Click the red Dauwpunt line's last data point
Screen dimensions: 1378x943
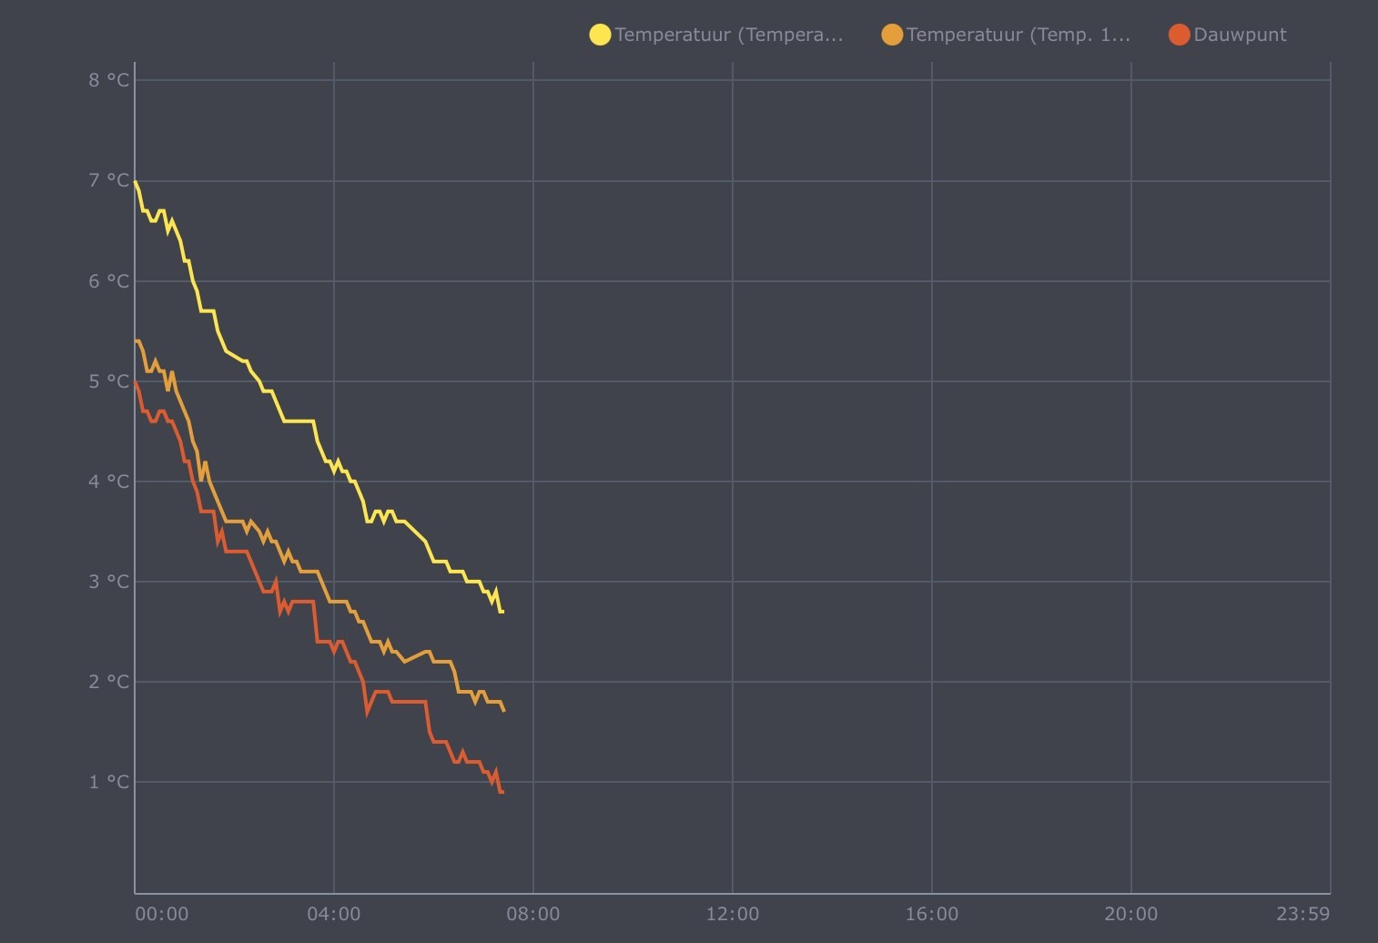tap(502, 792)
